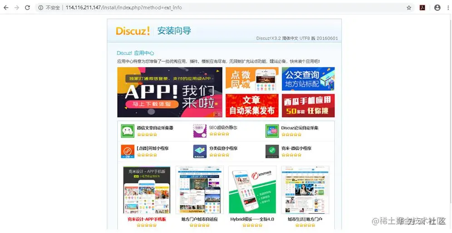Open the PDF extension icon
Image resolution: width=452 pixels, height=233 pixels.
(x=423, y=8)
